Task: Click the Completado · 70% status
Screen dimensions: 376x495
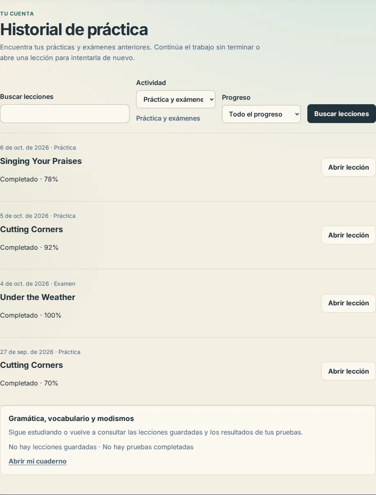Action: [29, 383]
